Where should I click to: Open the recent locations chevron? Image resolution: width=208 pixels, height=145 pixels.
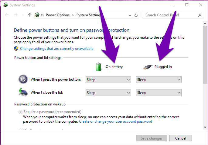(23, 15)
